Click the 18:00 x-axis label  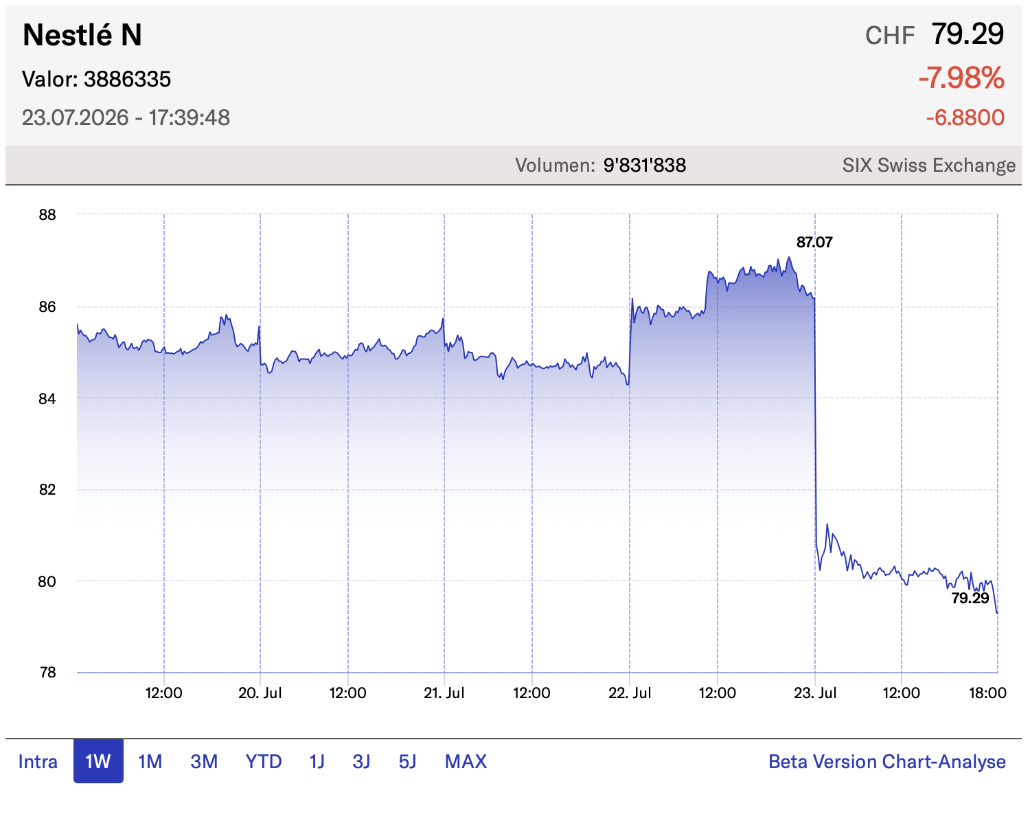point(987,693)
